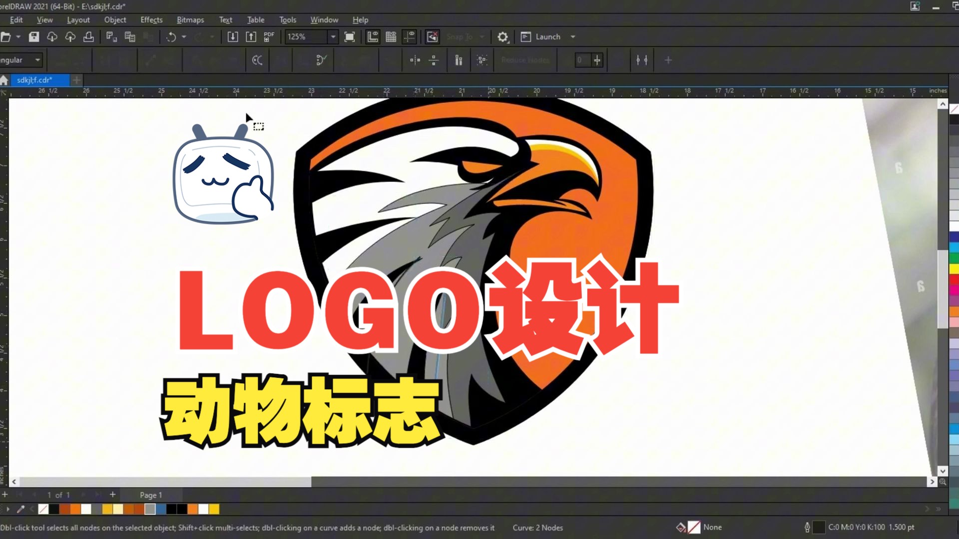Select the Publish to PDF icon
The width and height of the screenshot is (959, 539).
269,36
